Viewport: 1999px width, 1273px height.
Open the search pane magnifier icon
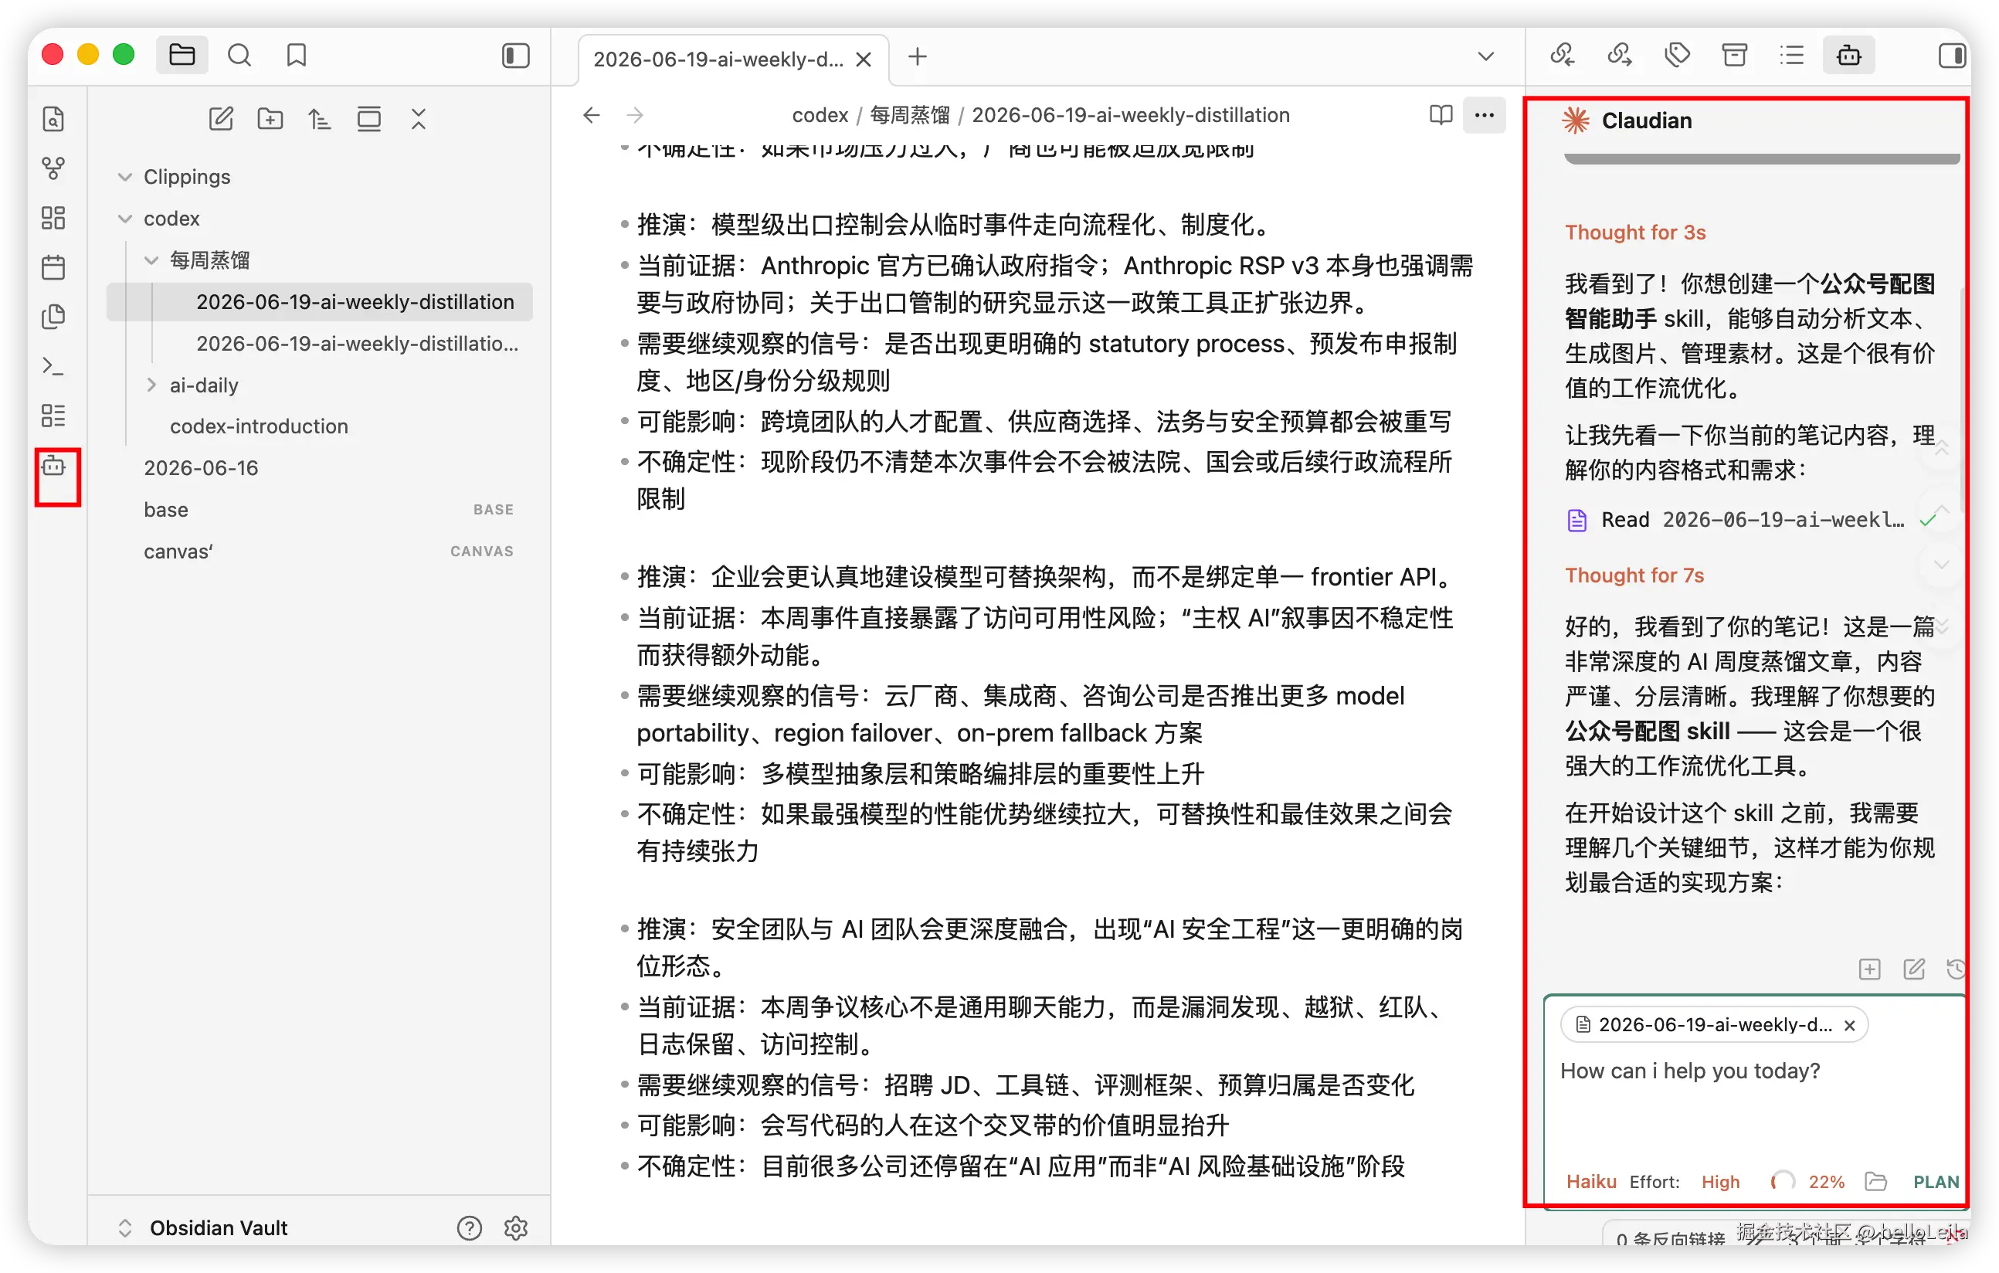(x=239, y=56)
